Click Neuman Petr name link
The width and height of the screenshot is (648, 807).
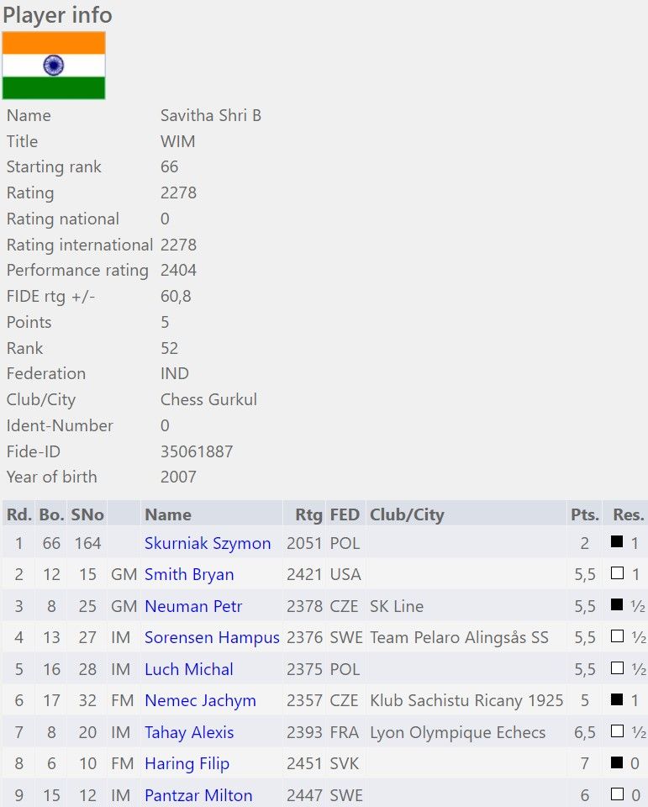pos(193,606)
